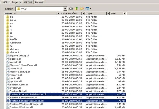Image resolution: width=159 pixels, height=109 pixels.
Task: Sort by Date modified column
Action: [71, 13]
